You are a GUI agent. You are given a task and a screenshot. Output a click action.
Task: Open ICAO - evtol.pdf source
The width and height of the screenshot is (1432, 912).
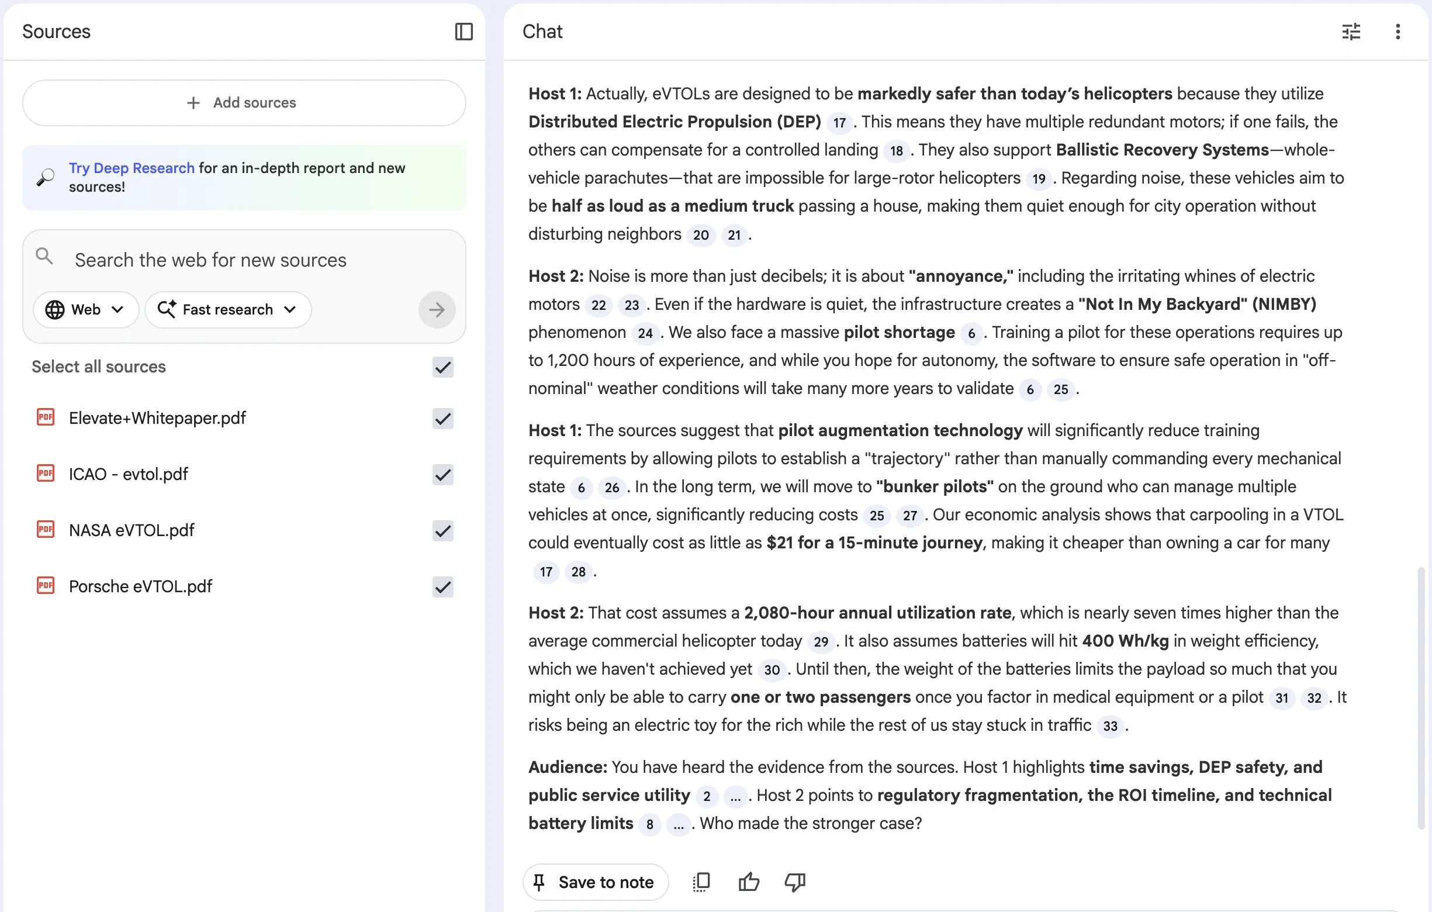(x=129, y=474)
